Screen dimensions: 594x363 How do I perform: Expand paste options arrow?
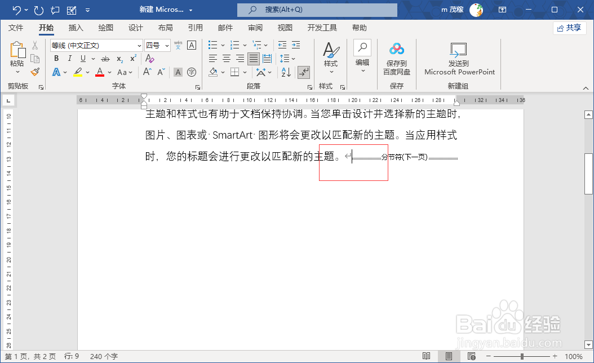[x=17, y=72]
